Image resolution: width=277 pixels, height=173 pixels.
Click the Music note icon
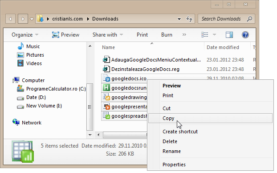click(x=20, y=46)
